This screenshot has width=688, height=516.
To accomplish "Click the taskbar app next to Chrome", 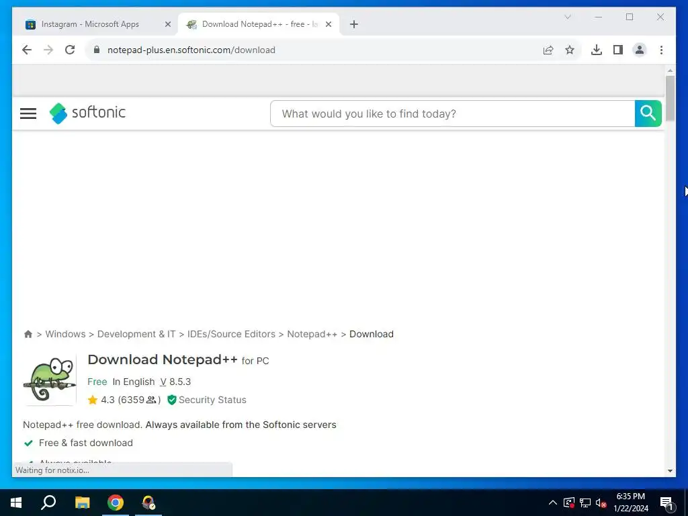I will [x=148, y=503].
